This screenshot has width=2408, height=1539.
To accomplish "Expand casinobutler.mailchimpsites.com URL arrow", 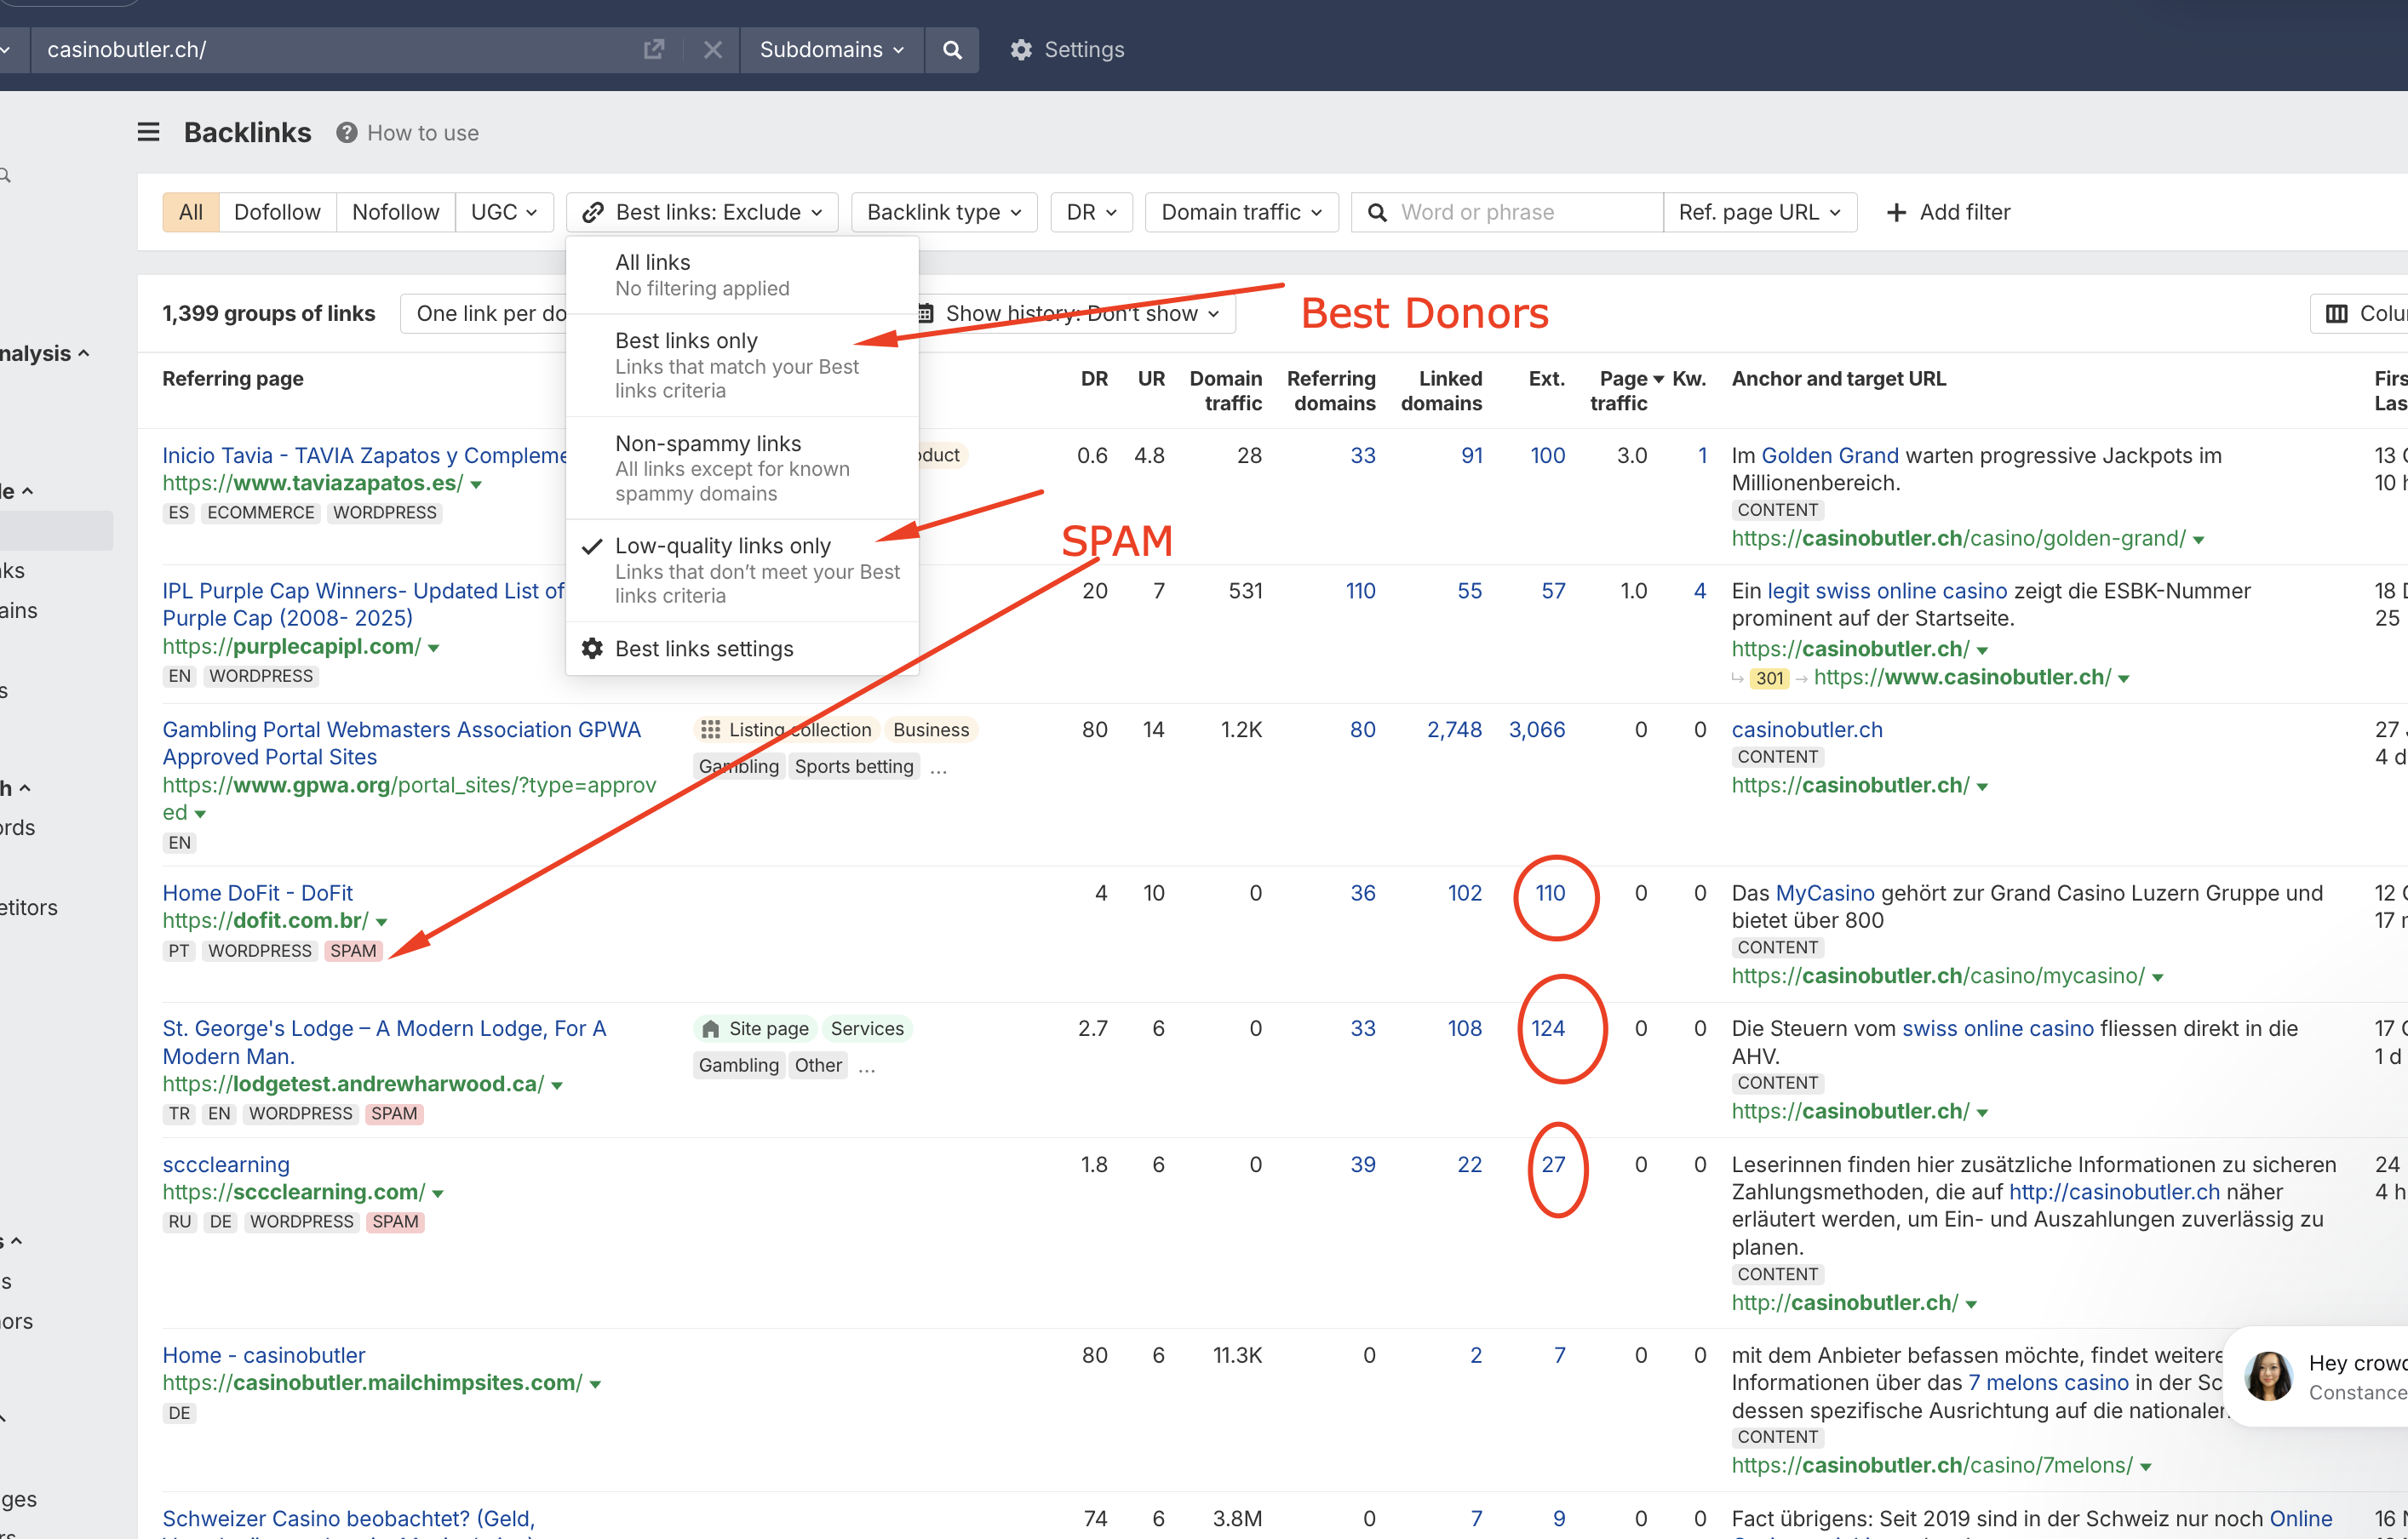I will point(595,1385).
